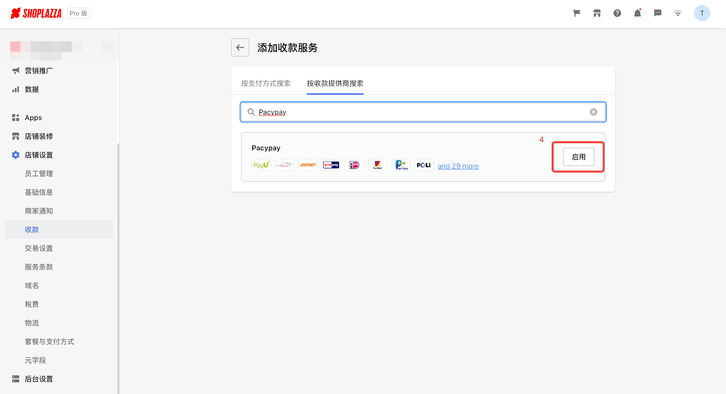This screenshot has width=726, height=394.
Task: Click the provider search input field
Action: pos(423,112)
